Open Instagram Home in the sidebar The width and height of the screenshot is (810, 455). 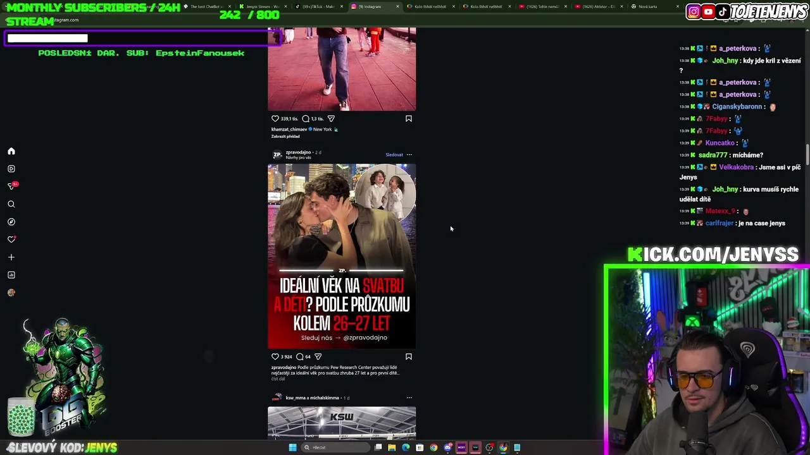point(11,151)
